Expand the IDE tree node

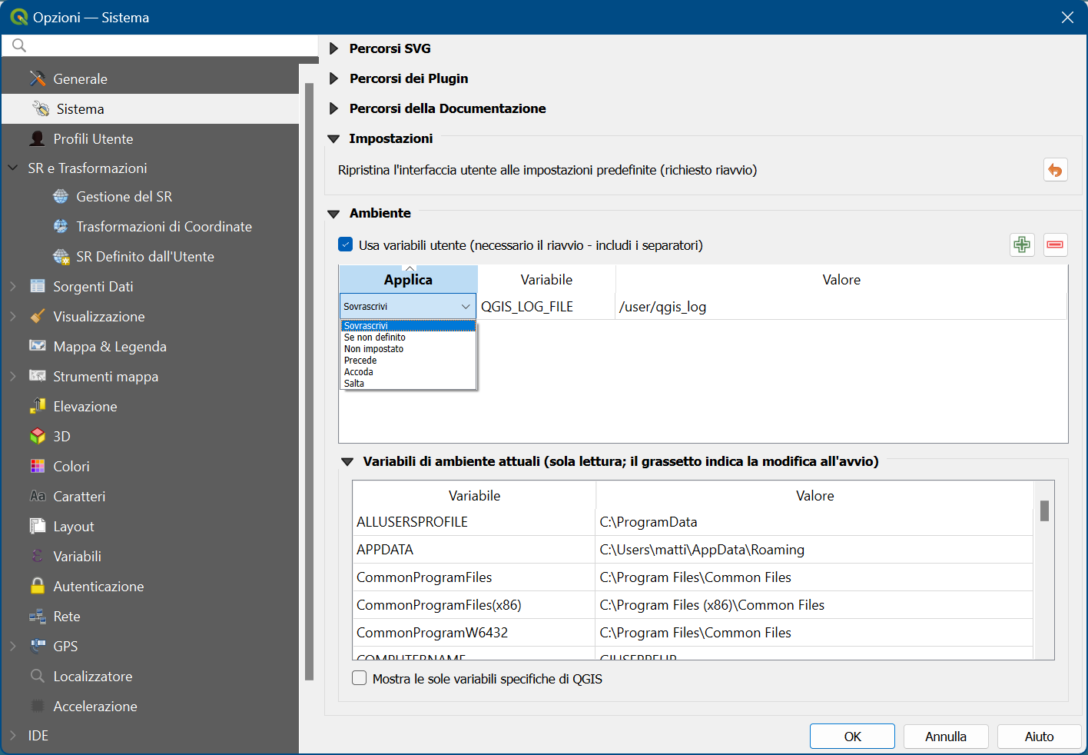13,735
